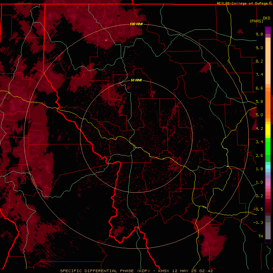The height and width of the screenshot is (273, 273).
Task: Click the KMSX station identifier
Action: pyautogui.click(x=164, y=271)
